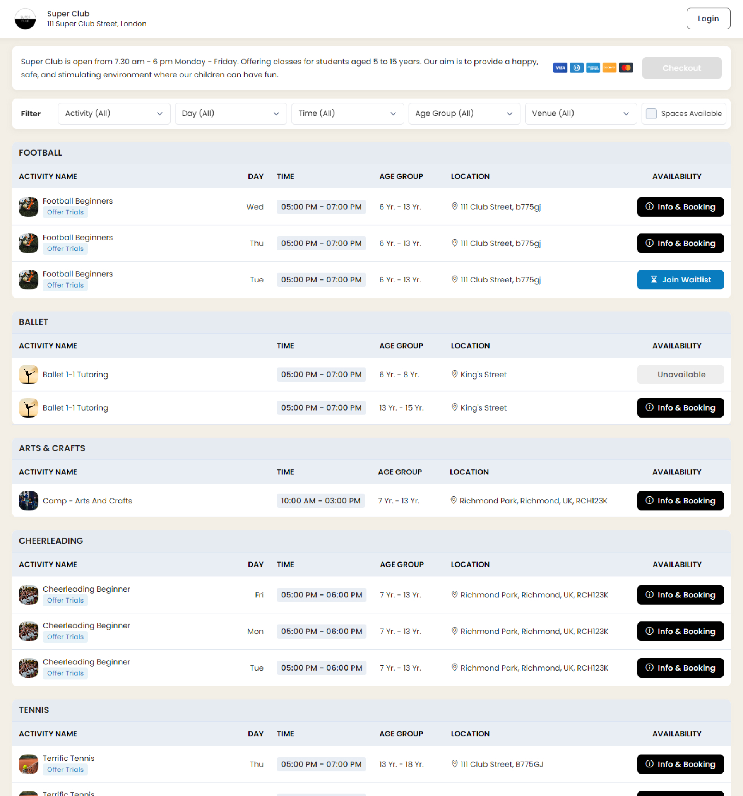
Task: Click the Diners Club payment icon
Action: tap(577, 68)
